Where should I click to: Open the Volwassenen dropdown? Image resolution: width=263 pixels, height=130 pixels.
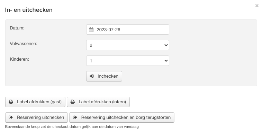[x=127, y=45]
